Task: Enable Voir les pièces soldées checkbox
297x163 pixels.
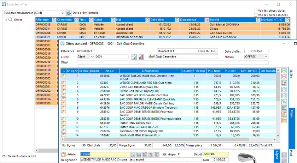Action: click(256, 15)
